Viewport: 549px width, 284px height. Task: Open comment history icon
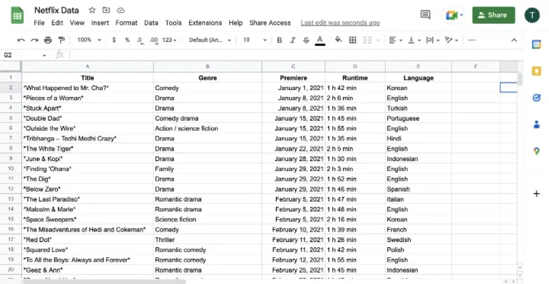425,15
